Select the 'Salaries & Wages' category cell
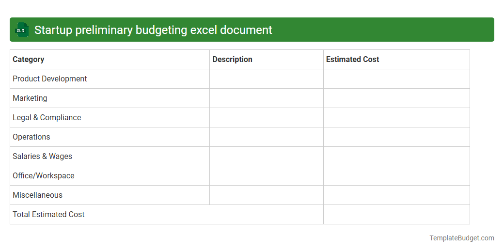The width and height of the screenshot is (504, 252). [x=110, y=157]
